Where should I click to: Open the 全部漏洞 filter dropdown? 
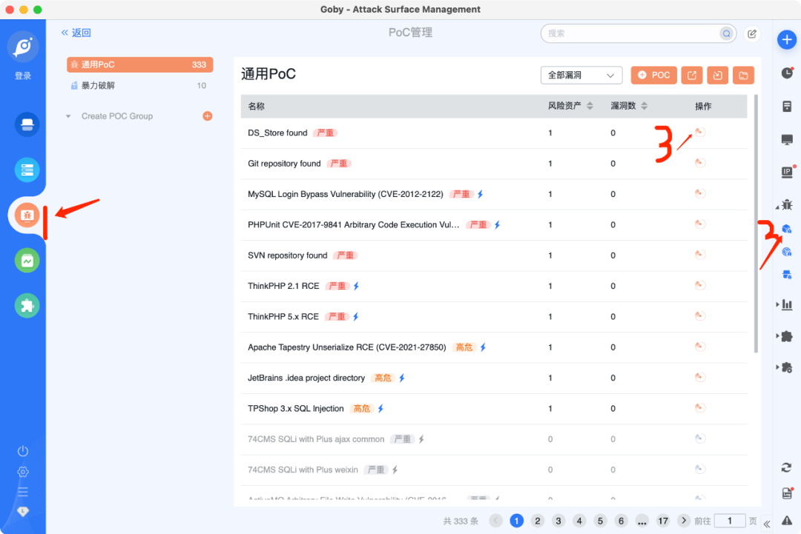(581, 75)
